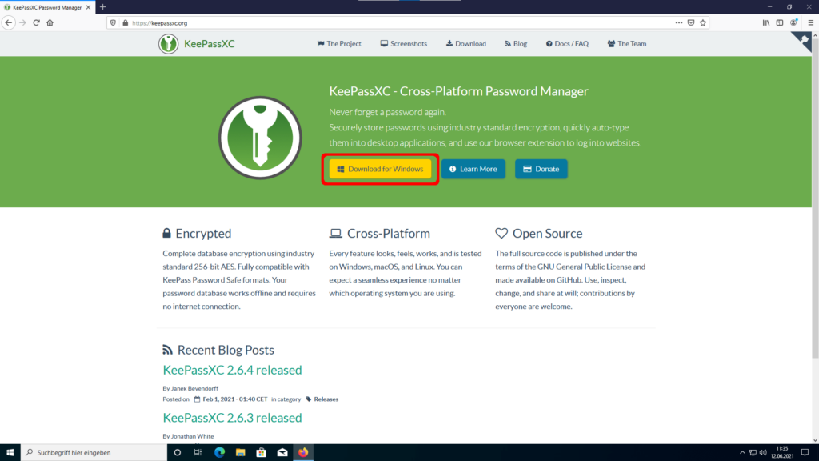Open File Explorer from taskbar
This screenshot has width=819, height=461.
point(240,453)
